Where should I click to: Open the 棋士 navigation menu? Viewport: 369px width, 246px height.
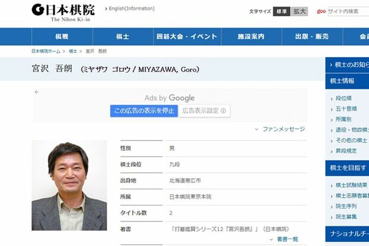(121, 37)
